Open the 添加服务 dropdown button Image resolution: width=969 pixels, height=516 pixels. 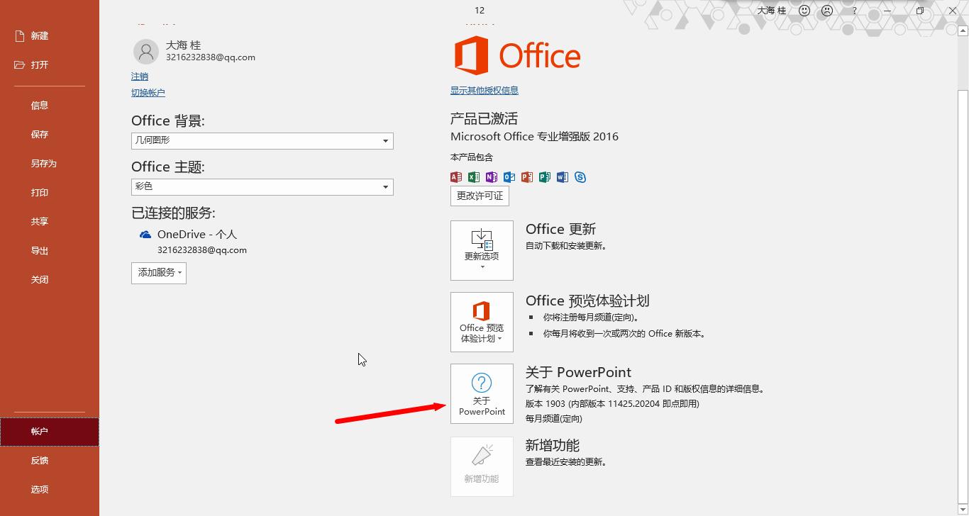tap(159, 273)
